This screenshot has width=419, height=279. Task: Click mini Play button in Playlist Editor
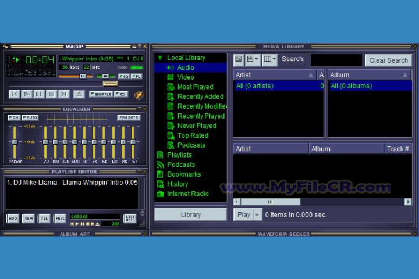pos(77,224)
